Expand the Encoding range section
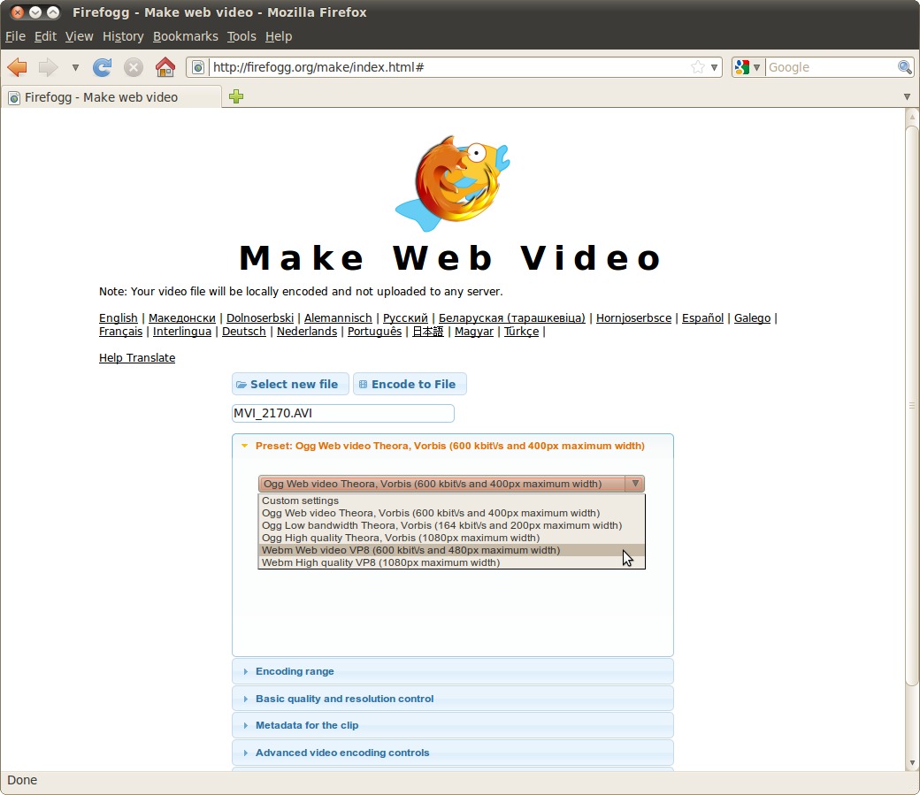The image size is (920, 795). pos(295,671)
